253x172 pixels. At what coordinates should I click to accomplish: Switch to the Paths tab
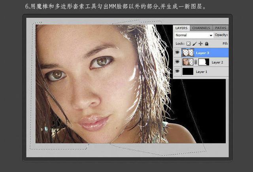coord(221,28)
